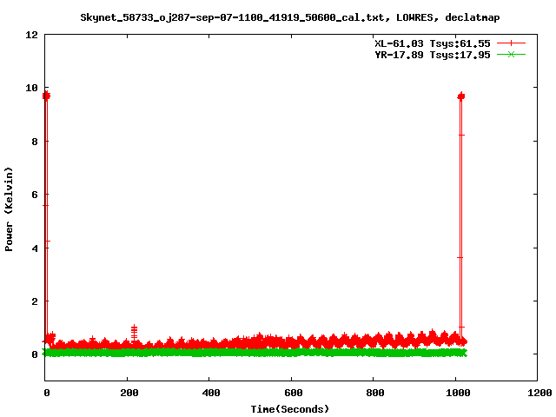Viewport: 556px width, 417px height.
Task: Click the y-axis tick label 4
Action: (x=35, y=248)
